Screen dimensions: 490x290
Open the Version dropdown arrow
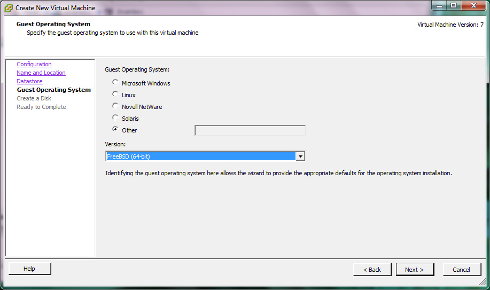[x=300, y=156]
